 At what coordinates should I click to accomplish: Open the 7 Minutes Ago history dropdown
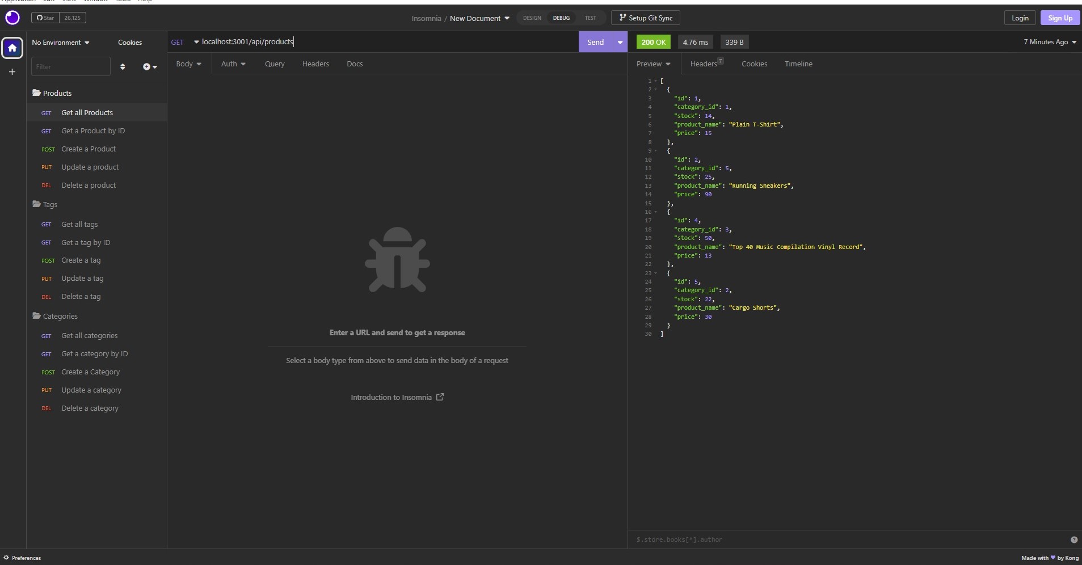click(x=1050, y=42)
